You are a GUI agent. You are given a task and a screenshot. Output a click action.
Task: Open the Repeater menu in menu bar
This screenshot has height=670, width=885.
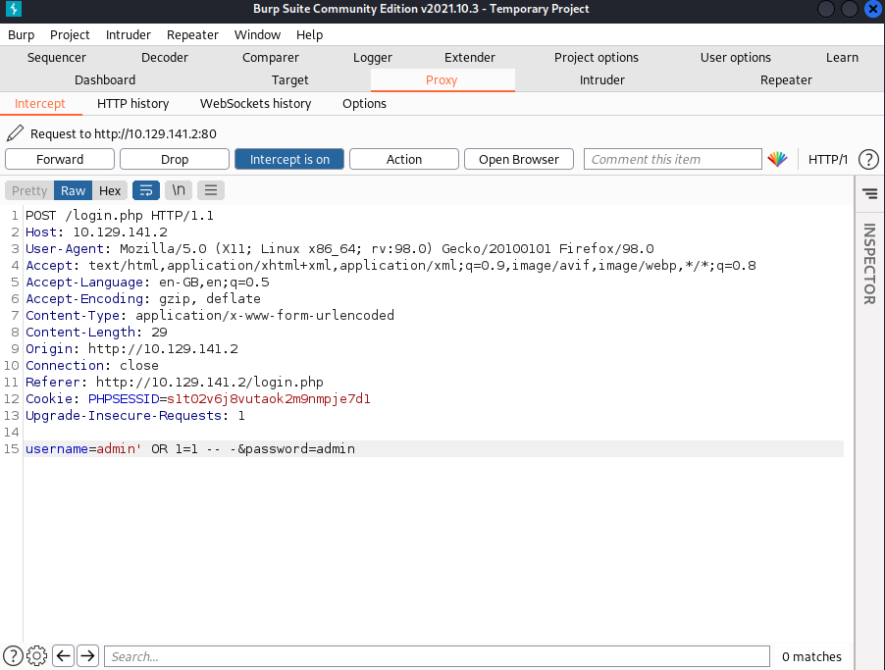[192, 35]
